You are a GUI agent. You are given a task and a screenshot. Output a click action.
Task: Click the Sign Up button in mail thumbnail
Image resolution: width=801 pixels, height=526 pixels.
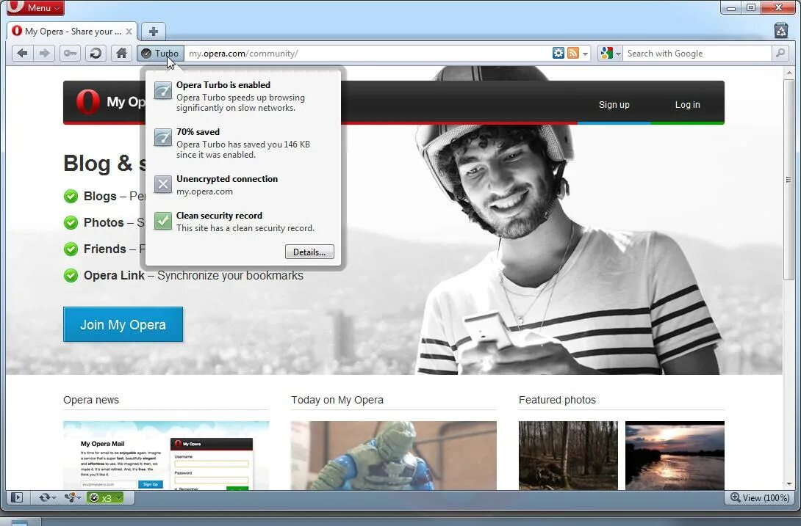[150, 484]
